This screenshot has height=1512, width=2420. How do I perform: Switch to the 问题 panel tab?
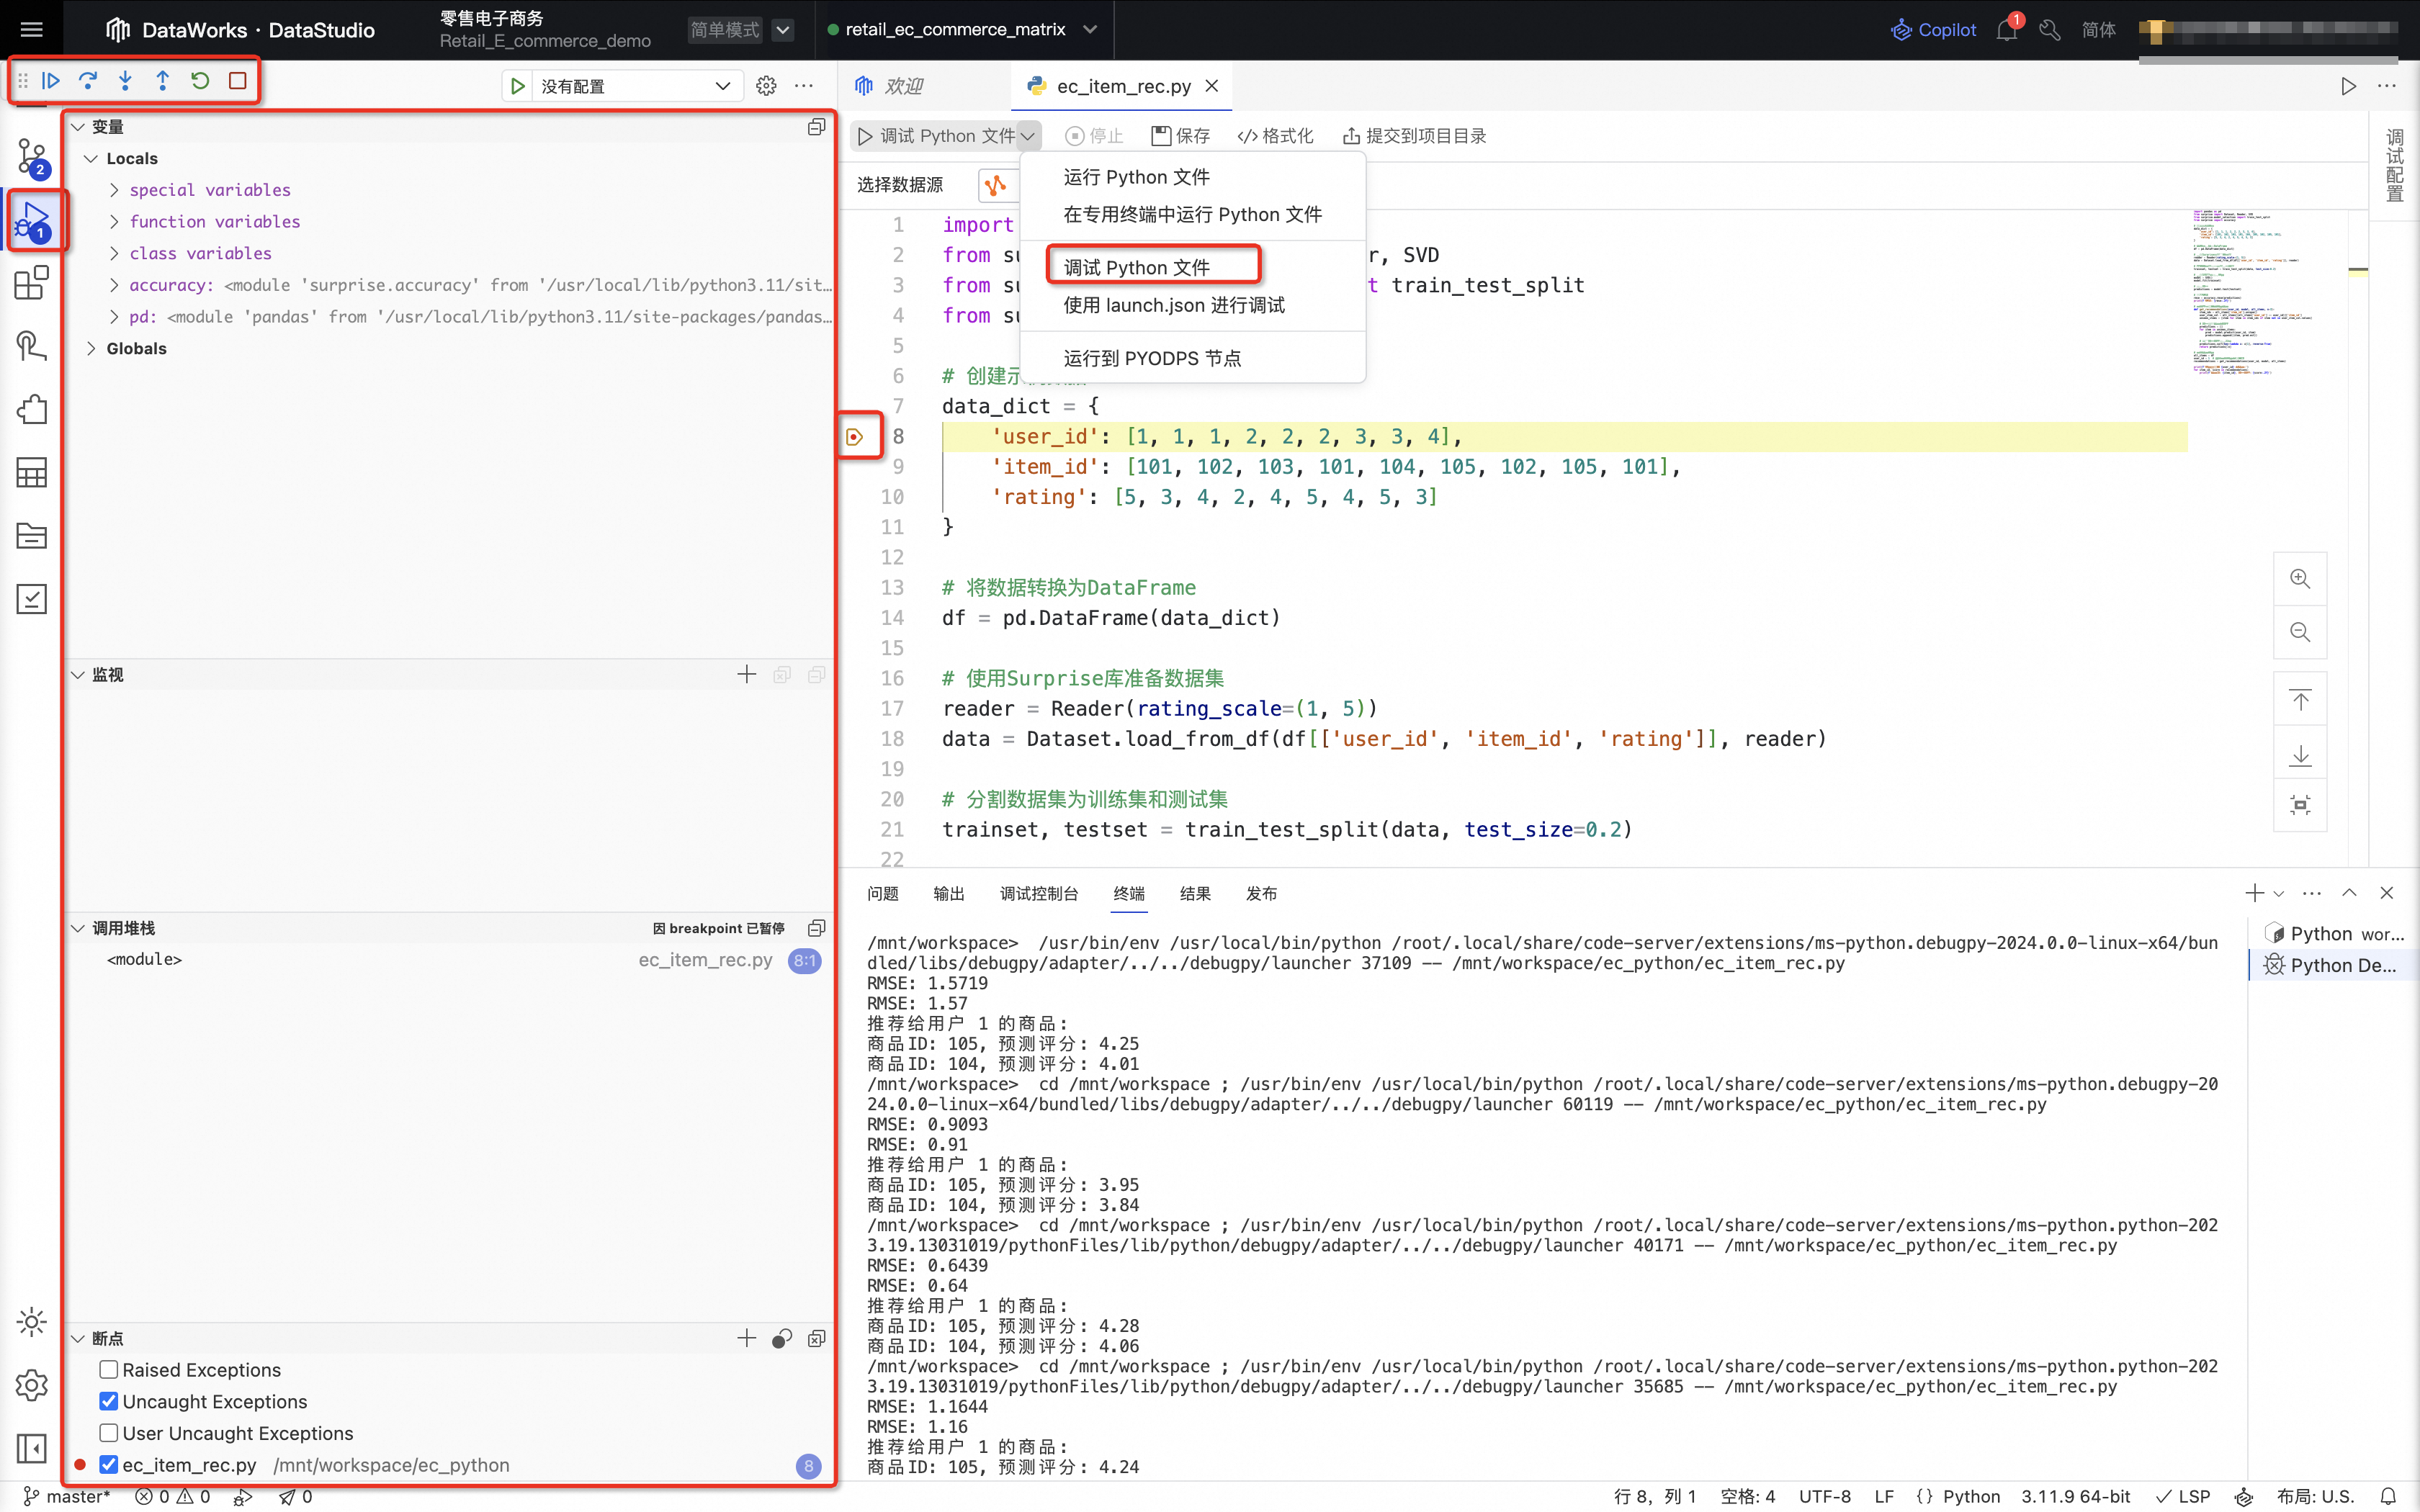click(x=882, y=893)
